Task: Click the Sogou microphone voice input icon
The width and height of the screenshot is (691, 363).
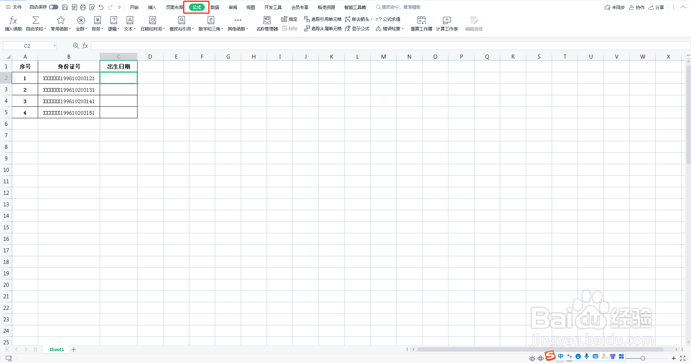Action: click(x=587, y=356)
